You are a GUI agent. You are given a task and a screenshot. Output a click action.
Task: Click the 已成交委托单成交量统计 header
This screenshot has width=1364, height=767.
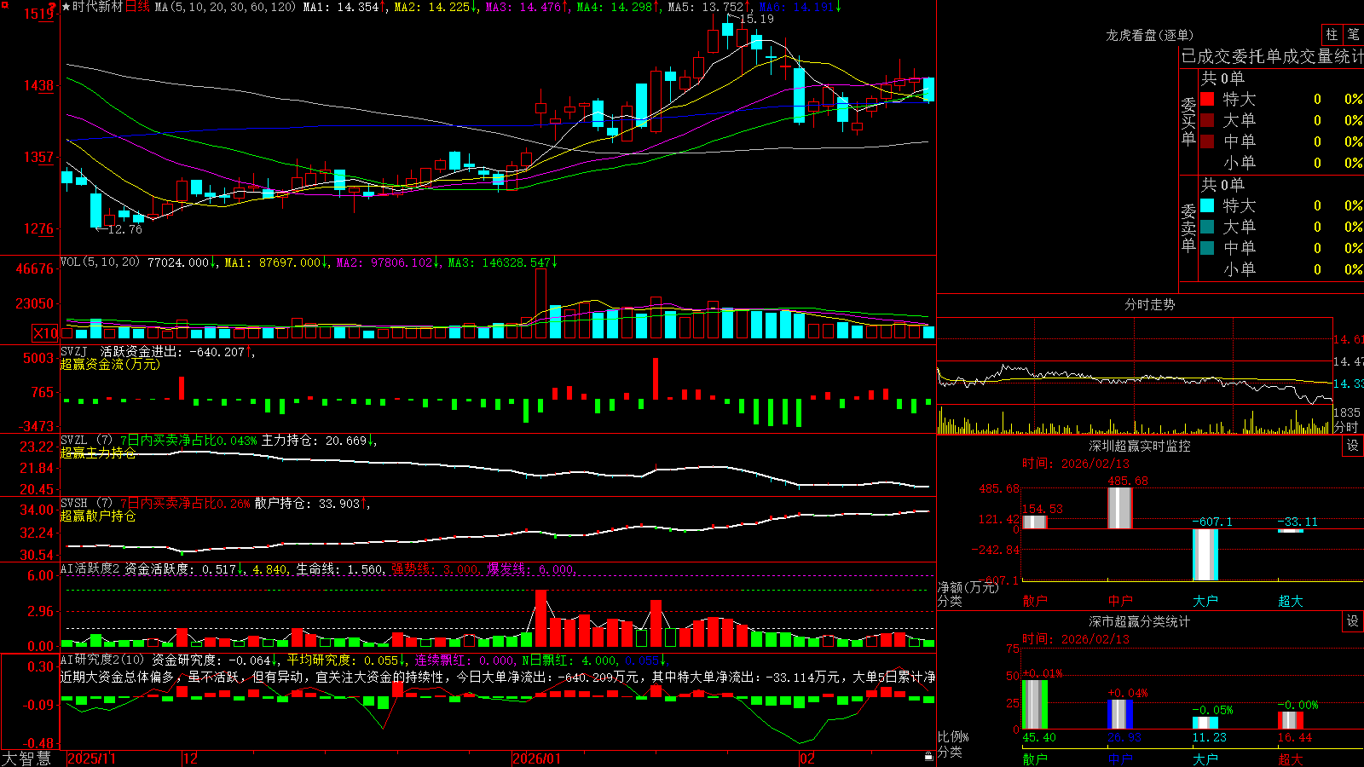pyautogui.click(x=1272, y=56)
